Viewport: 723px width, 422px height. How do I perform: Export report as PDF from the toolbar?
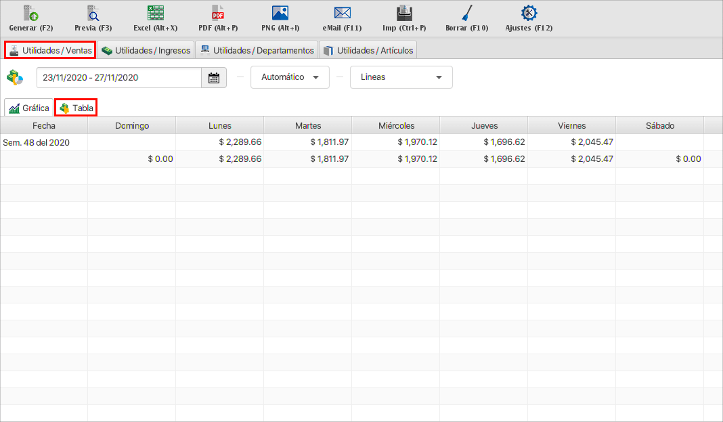pos(218,14)
